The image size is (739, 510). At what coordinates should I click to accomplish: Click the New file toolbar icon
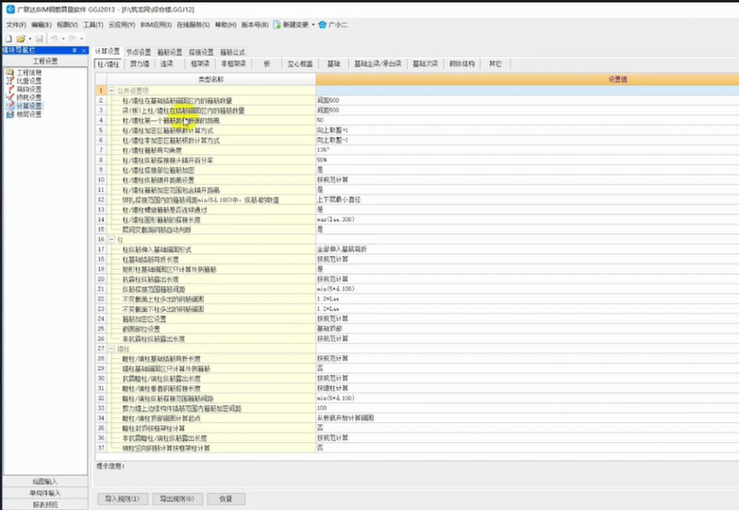point(8,38)
